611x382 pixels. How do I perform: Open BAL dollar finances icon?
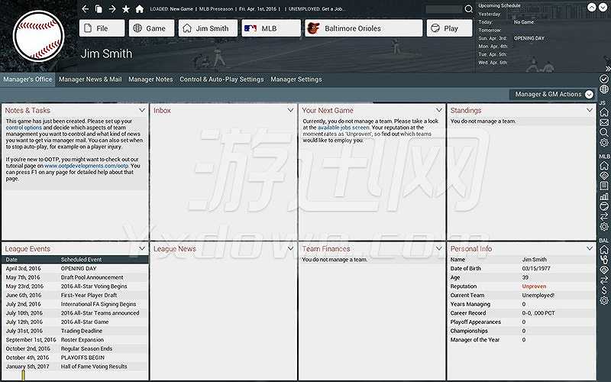point(604,290)
